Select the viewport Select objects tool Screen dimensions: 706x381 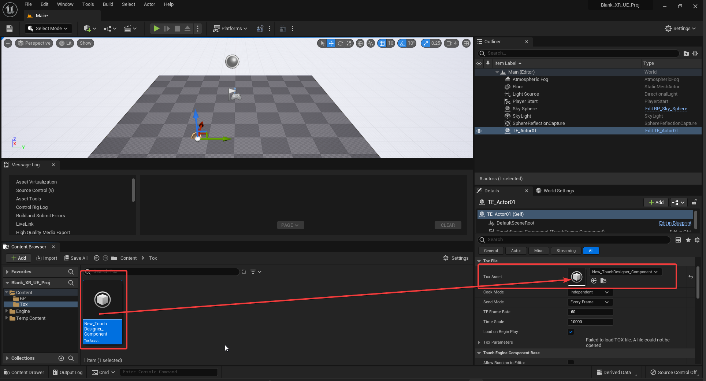(x=322, y=43)
